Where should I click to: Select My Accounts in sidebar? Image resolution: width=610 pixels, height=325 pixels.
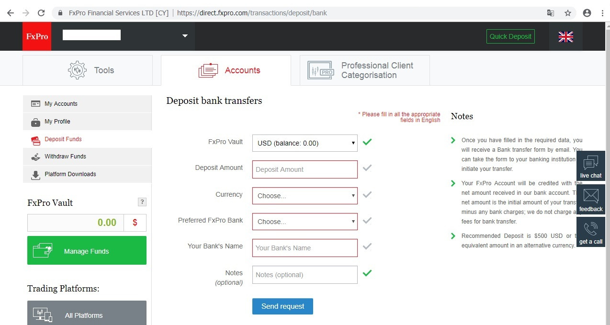[87, 104]
